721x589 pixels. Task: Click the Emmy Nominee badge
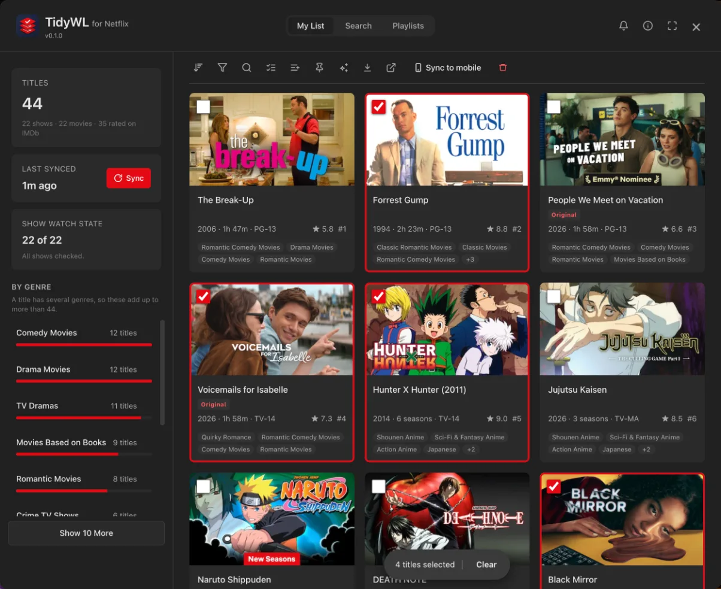click(622, 179)
